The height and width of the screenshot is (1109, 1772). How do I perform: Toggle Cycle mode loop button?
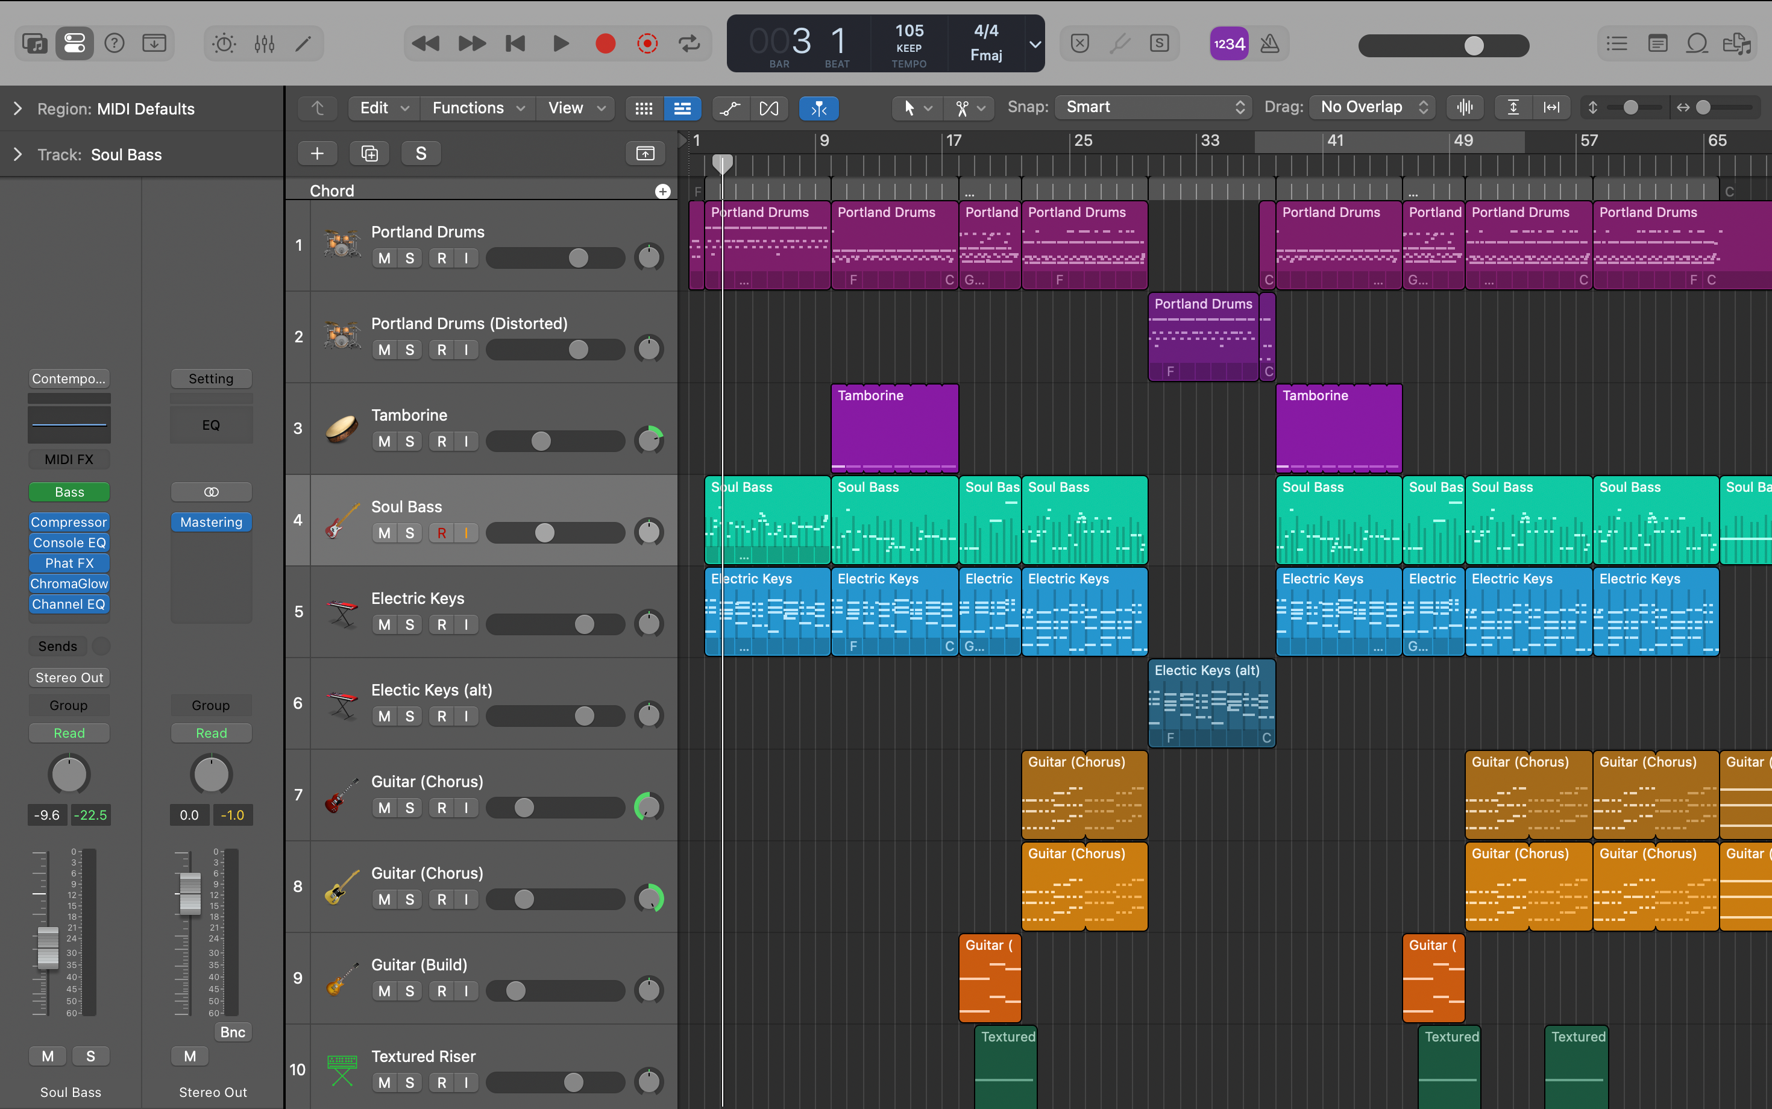point(689,44)
